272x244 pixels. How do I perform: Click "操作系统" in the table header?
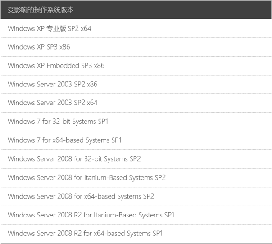pyautogui.click(x=47, y=10)
